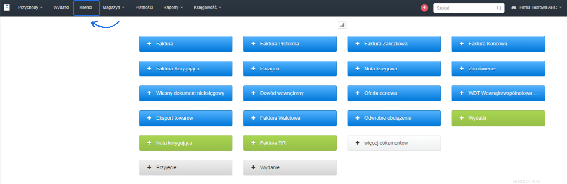Add a warehouse Wydanie document

click(290, 167)
